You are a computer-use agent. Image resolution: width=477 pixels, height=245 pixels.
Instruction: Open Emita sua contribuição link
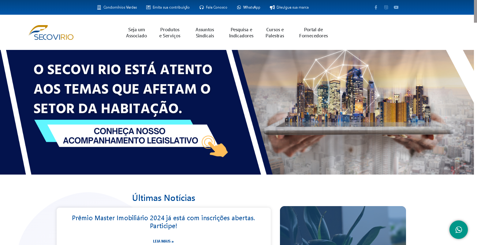(x=171, y=7)
